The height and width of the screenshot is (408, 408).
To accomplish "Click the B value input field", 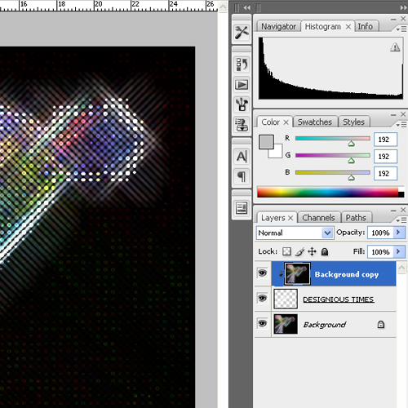I will click(385, 173).
